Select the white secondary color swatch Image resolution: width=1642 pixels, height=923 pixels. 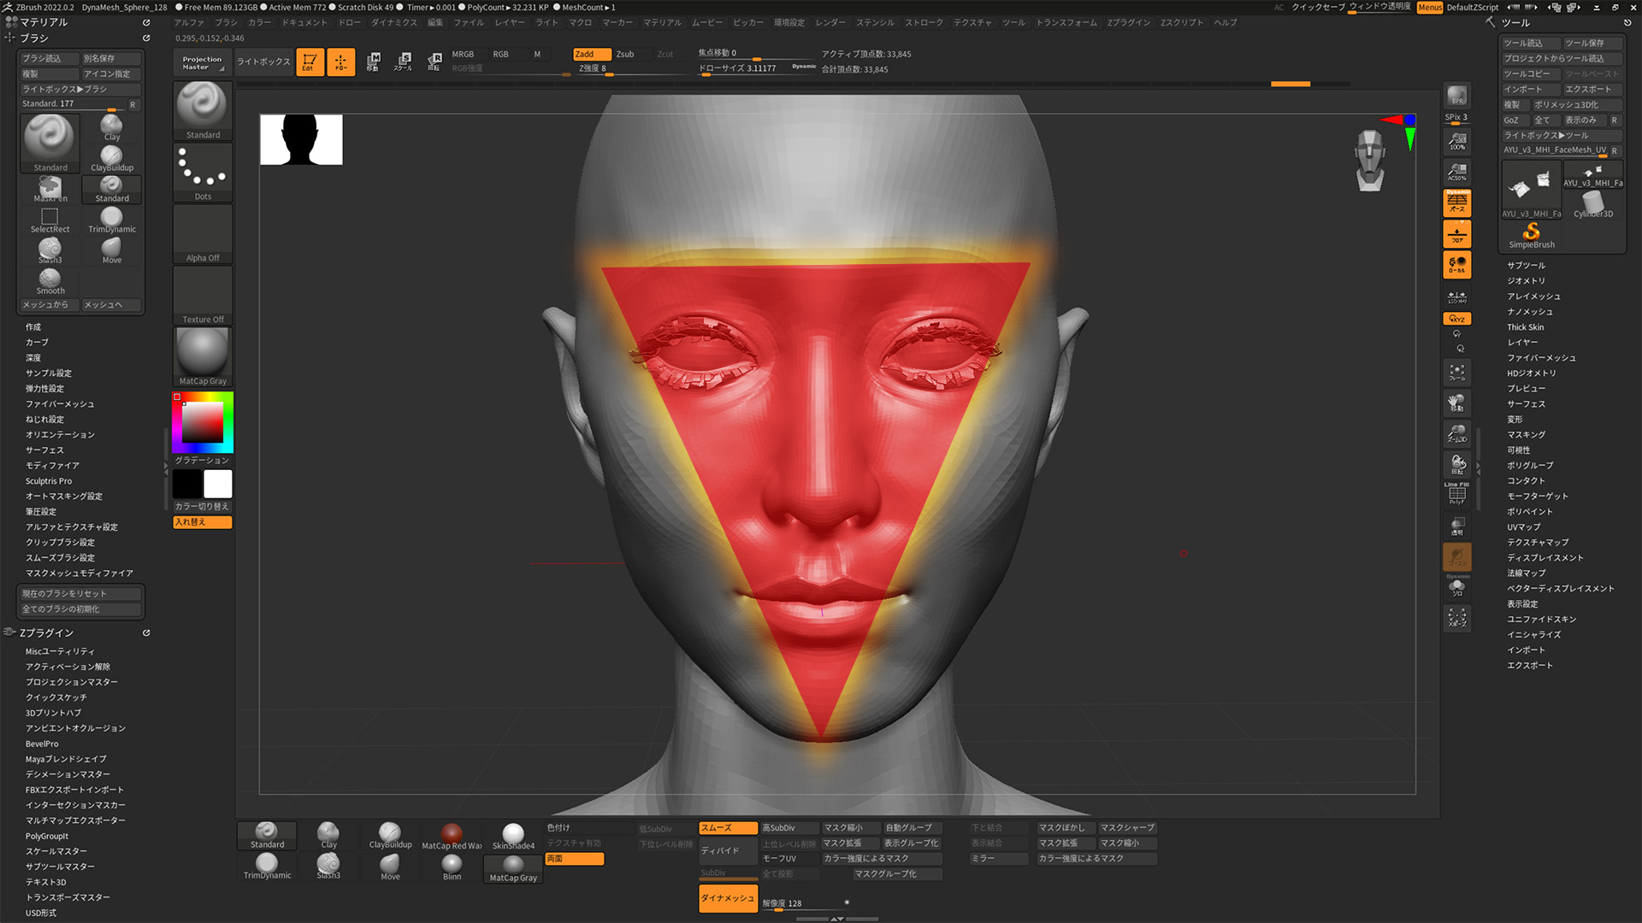coord(218,484)
